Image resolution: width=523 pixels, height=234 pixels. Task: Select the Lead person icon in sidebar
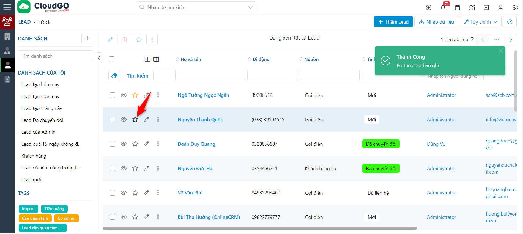click(7, 65)
